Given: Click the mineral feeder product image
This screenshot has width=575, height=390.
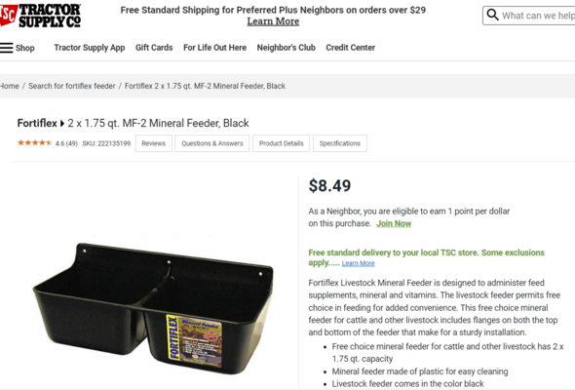Looking at the screenshot, I should click(x=153, y=308).
